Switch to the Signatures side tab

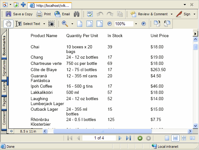pyautogui.click(x=4, y=69)
